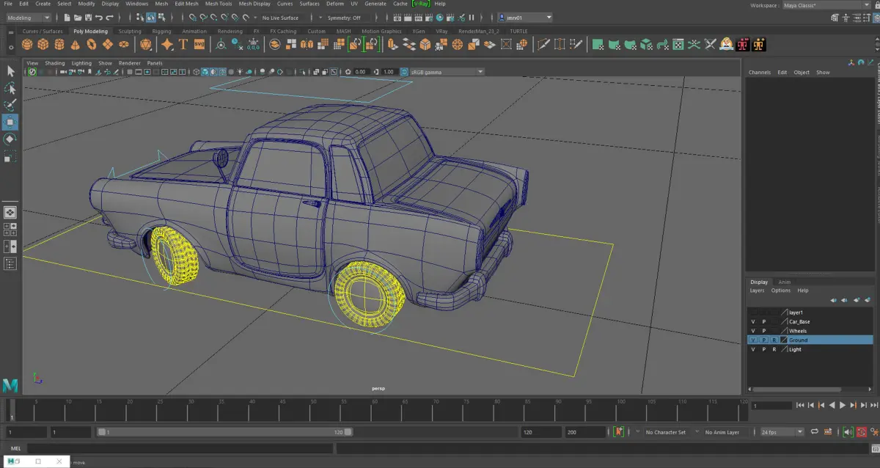Open the layer editor Options menu
Viewport: 880px width, 468px height.
point(780,290)
